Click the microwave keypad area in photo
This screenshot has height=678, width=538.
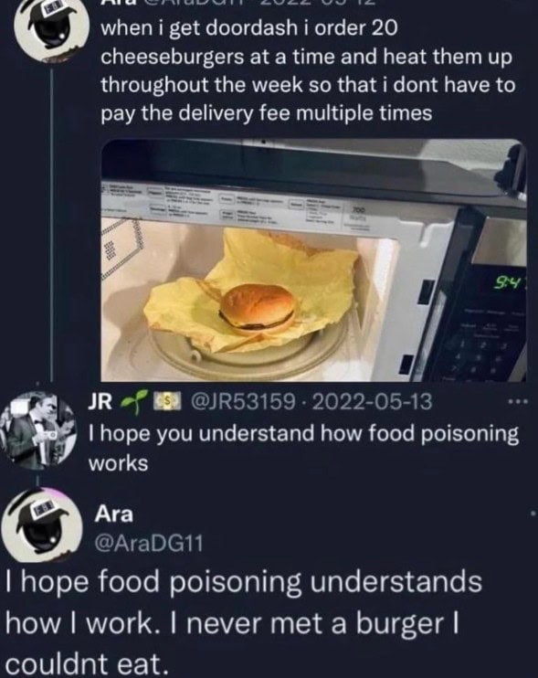coord(488,346)
